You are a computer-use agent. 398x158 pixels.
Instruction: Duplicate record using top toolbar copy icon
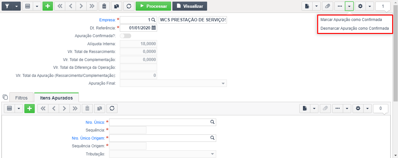(x=116, y=6)
